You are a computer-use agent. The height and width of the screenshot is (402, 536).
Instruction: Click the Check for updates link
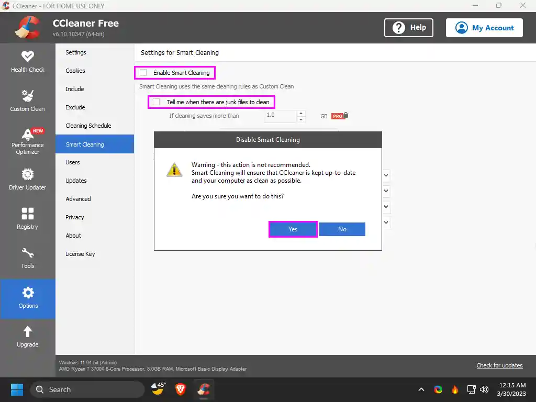499,365
